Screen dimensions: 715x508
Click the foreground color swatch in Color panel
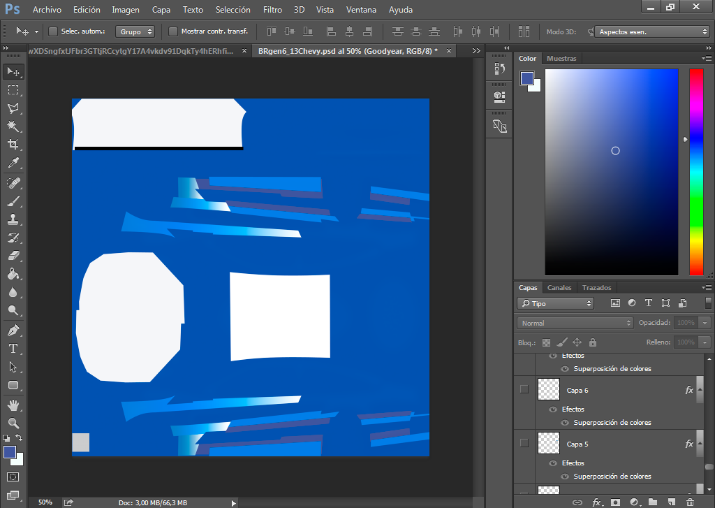point(527,78)
